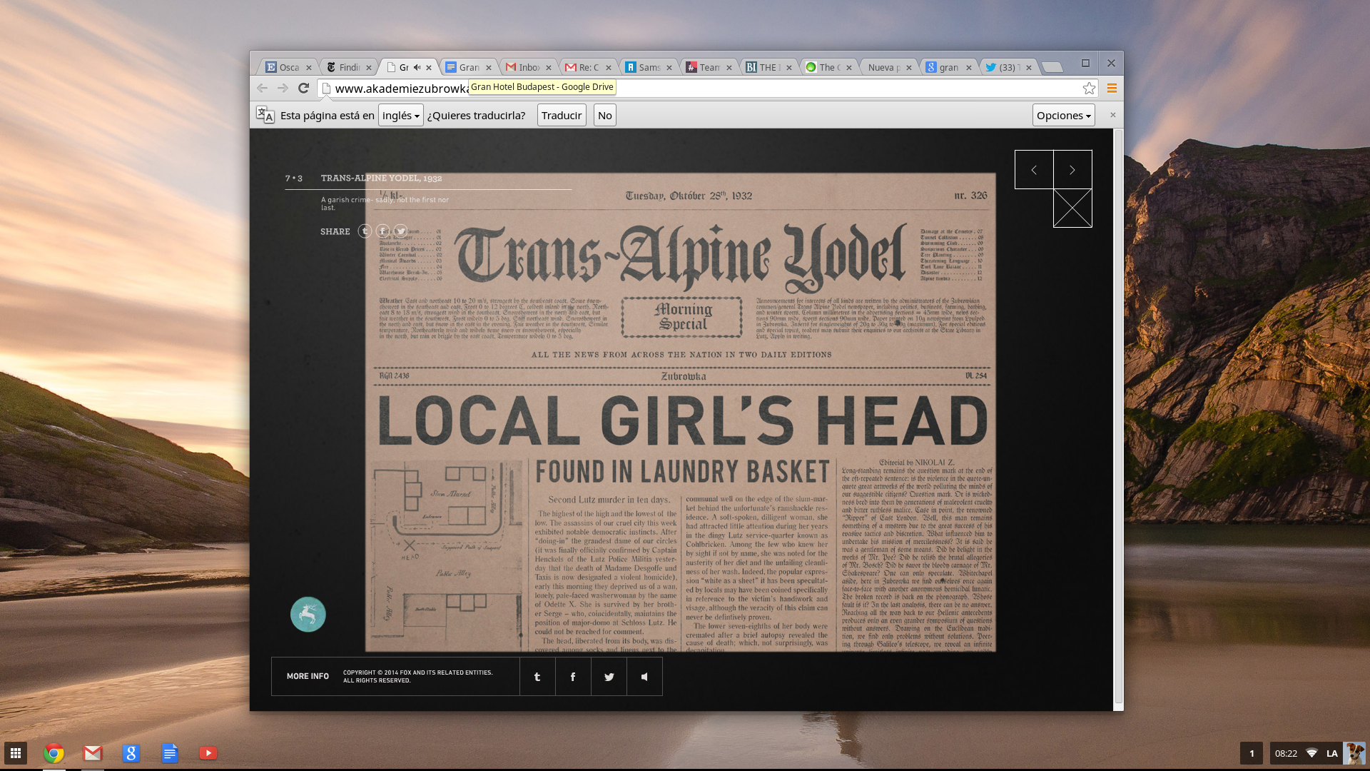Click Twitter icon in footer bar
This screenshot has height=771, width=1370.
point(609,677)
